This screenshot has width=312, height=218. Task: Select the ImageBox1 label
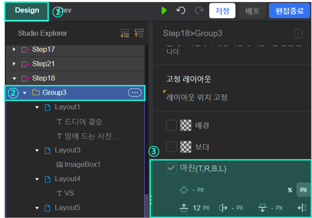tap(82, 165)
